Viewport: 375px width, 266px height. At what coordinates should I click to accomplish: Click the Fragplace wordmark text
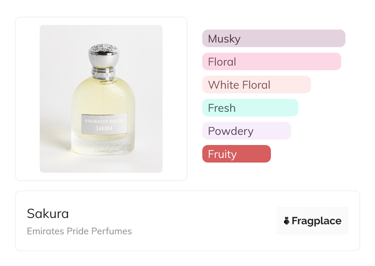point(317,221)
